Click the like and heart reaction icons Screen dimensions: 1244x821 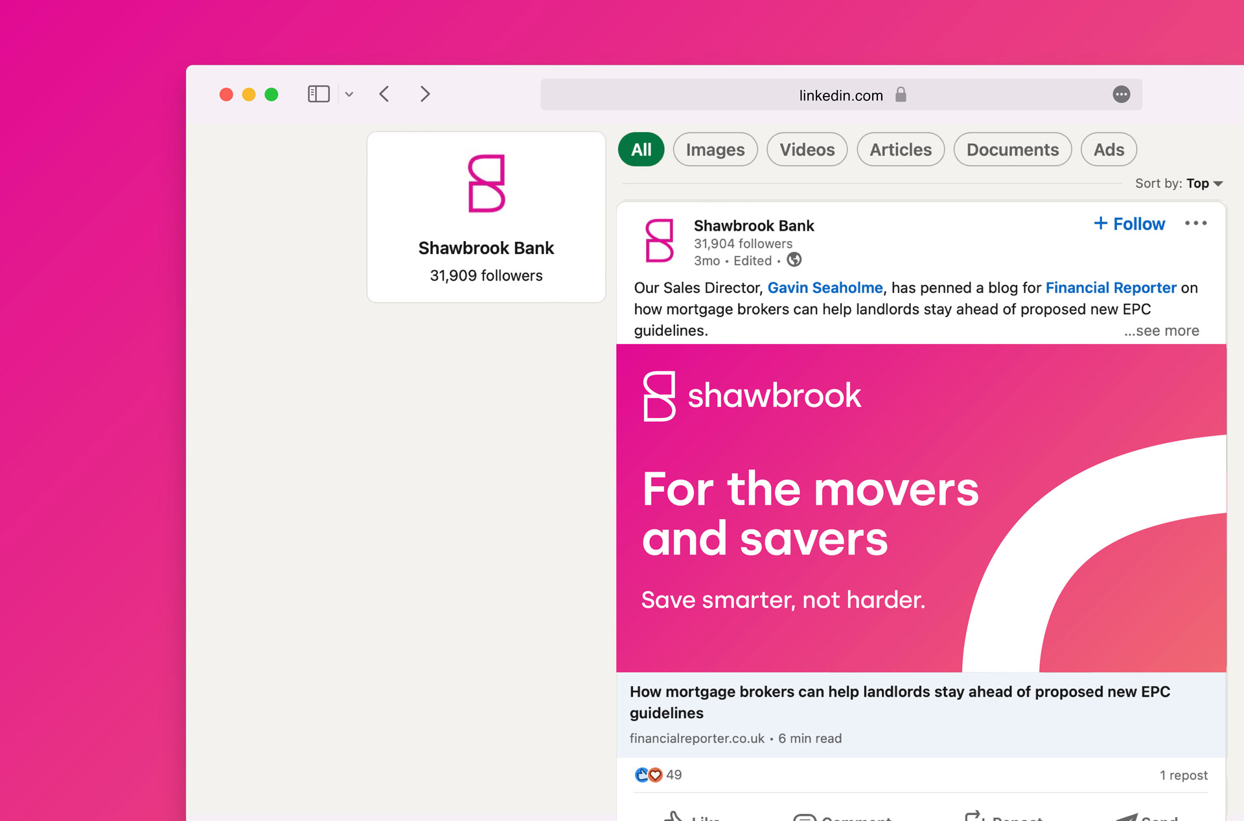click(x=649, y=775)
